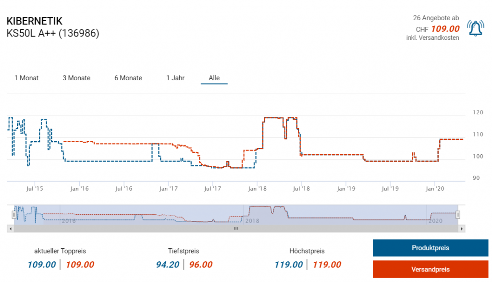Viewport: 492px width, 282px height.
Task: Select the 3 Monate time range
Action: (x=76, y=78)
